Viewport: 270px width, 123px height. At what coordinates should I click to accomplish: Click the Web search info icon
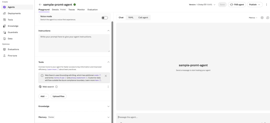56,87
